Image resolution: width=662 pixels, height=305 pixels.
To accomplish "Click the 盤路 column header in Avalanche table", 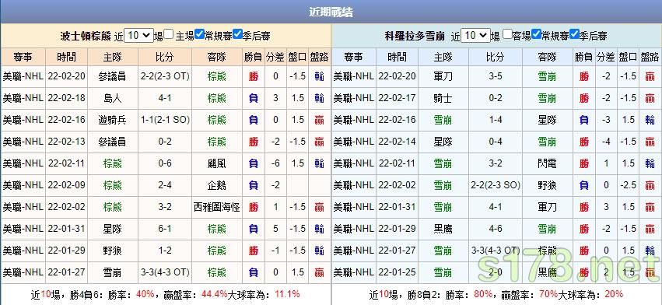I will tap(650, 57).
